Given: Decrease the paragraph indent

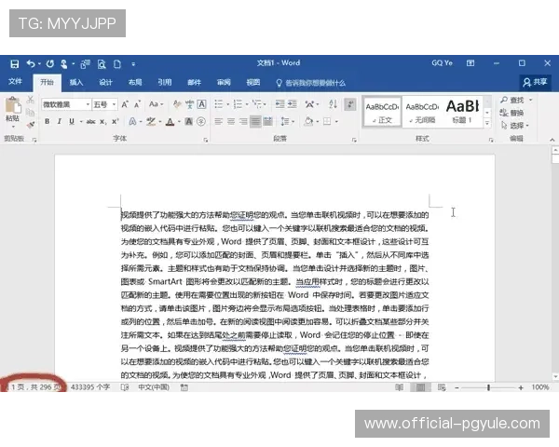Looking at the screenshot, I should (x=279, y=104).
